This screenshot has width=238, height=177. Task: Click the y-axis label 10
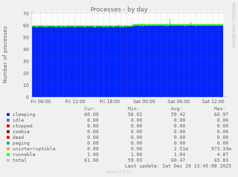(26, 85)
